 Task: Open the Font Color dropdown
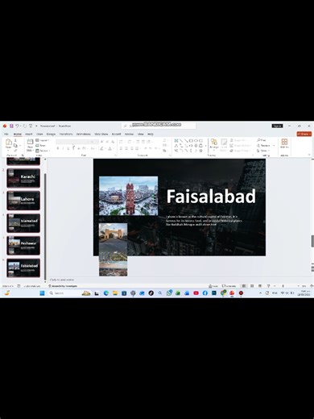pos(110,148)
